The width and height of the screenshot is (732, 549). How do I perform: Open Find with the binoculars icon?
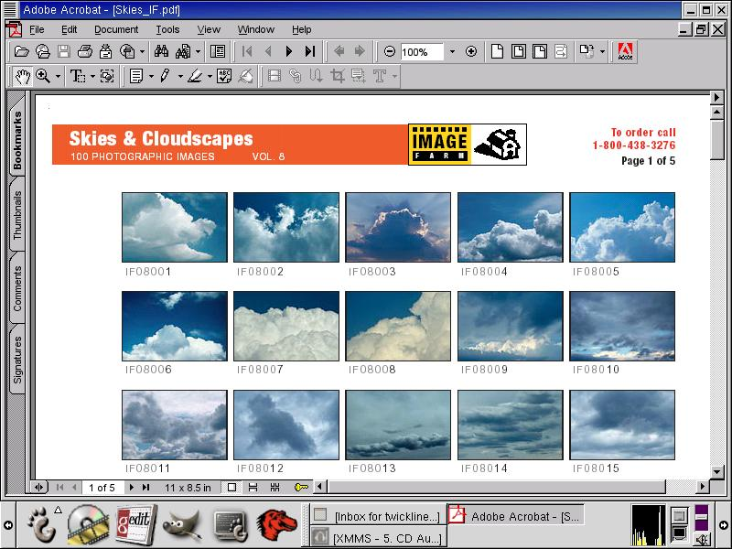pos(162,51)
